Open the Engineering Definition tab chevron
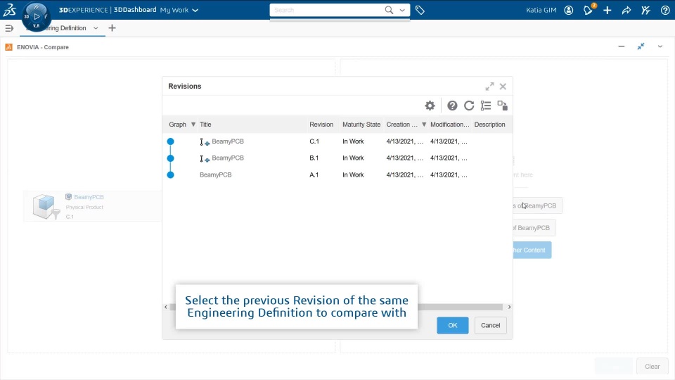 coord(96,28)
